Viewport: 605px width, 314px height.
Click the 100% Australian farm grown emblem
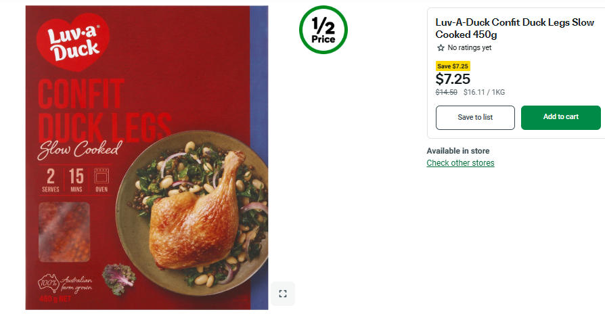[x=65, y=284]
